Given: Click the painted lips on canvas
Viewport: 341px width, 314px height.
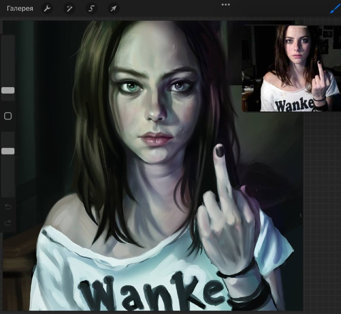Looking at the screenshot, I should 155,139.
